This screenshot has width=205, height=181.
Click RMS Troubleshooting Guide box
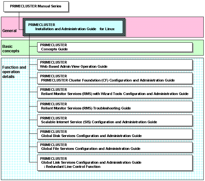coord(115,106)
